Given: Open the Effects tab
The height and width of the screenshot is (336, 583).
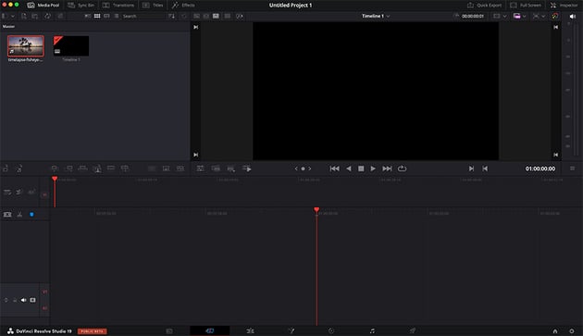Looking at the screenshot, I should pyautogui.click(x=183, y=6).
